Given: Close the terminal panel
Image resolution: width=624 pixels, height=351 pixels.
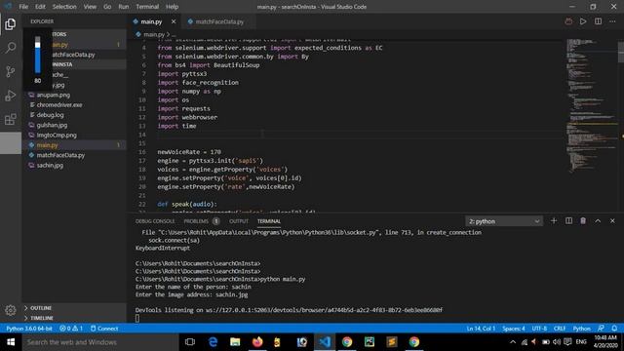Looking at the screenshot, I should (612, 221).
